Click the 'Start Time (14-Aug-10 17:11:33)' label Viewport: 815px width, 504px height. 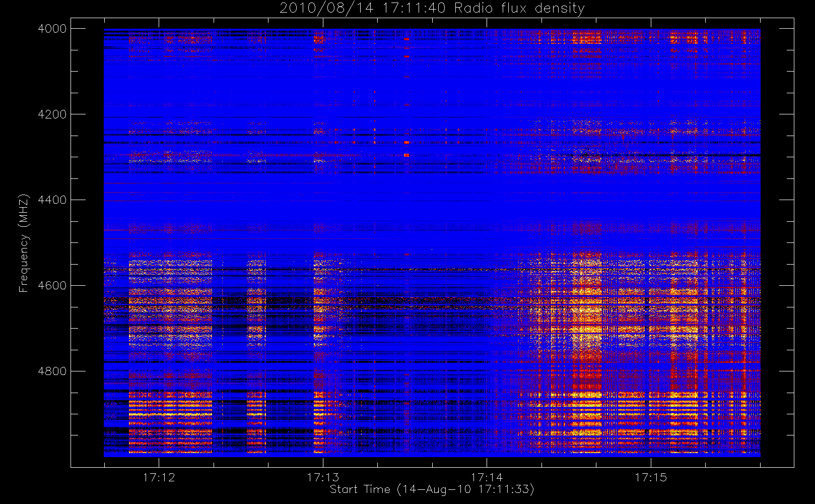(x=432, y=489)
